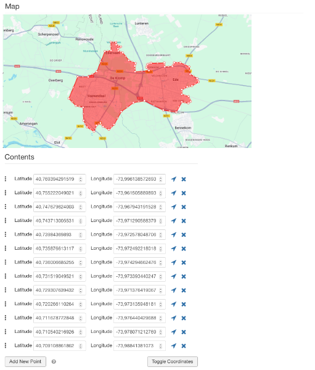Click stepper in longitude field -73,971290588379
Screen dimensions: 315x370
[x=161, y=221]
